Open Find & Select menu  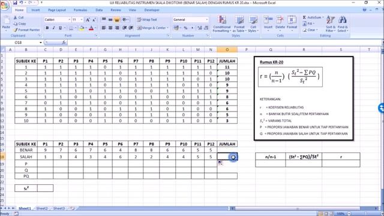coord(343,24)
